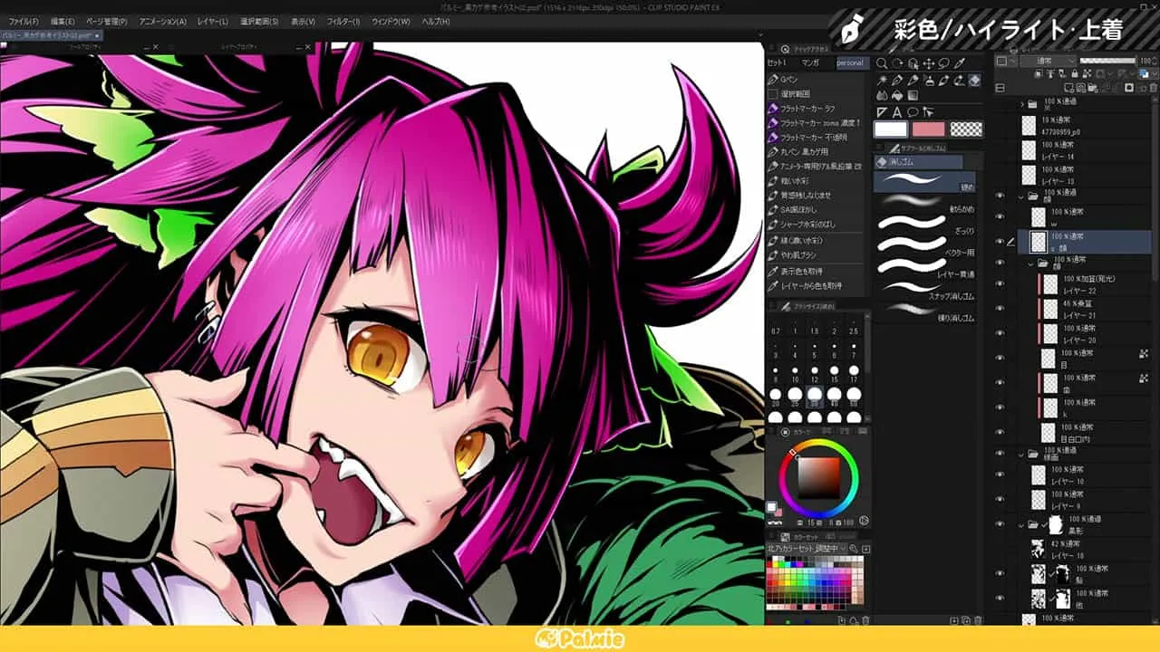Select the Lasso selection tool
The width and height of the screenshot is (1160, 652).
tap(942, 62)
